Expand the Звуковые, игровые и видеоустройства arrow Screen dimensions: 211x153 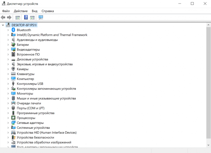click(x=8, y=64)
